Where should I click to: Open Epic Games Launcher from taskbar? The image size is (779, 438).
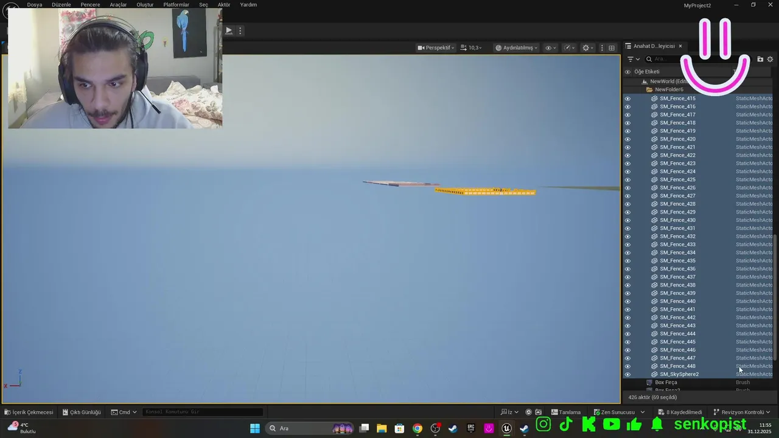point(471,428)
